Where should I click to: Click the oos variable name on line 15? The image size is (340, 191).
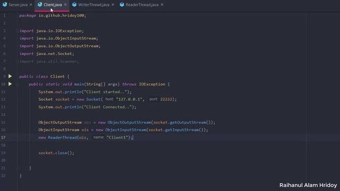point(87,123)
